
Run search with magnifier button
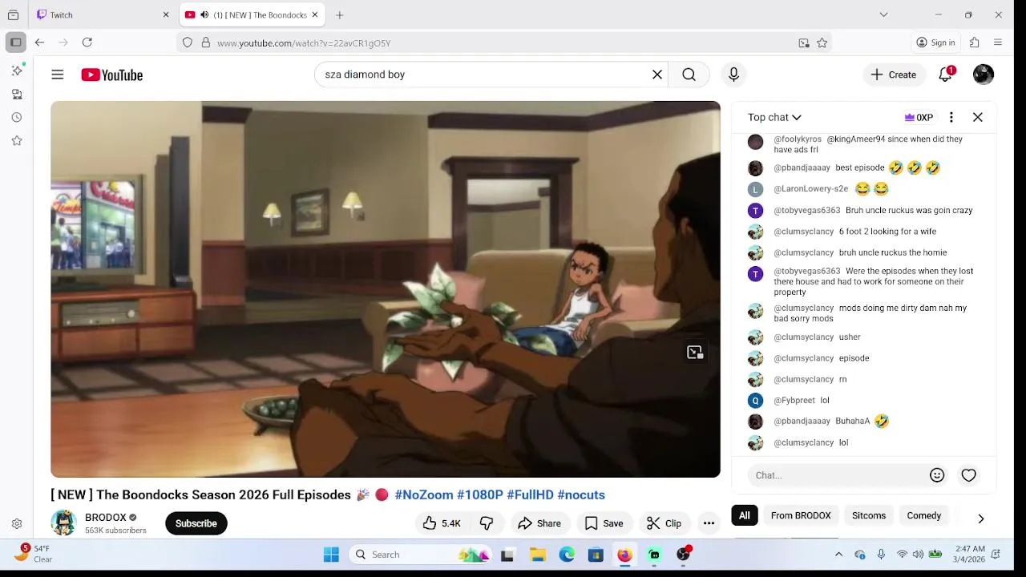coord(689,75)
